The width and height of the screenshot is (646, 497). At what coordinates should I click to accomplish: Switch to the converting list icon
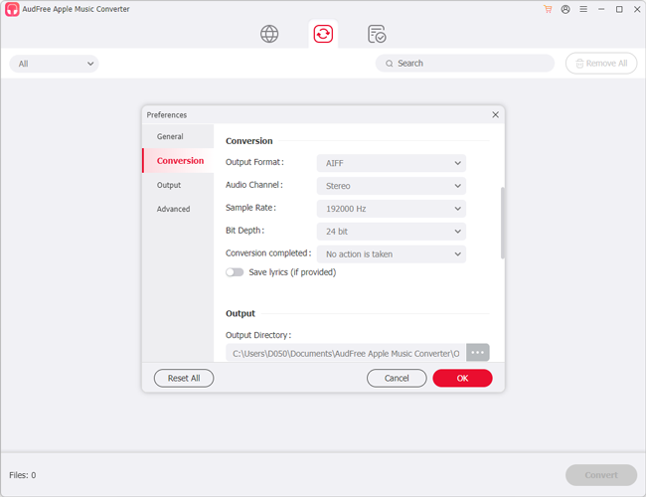(x=323, y=34)
